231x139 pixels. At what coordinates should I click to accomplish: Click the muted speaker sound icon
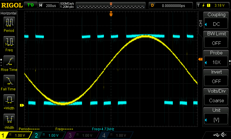pyautogui.click(x=223, y=135)
